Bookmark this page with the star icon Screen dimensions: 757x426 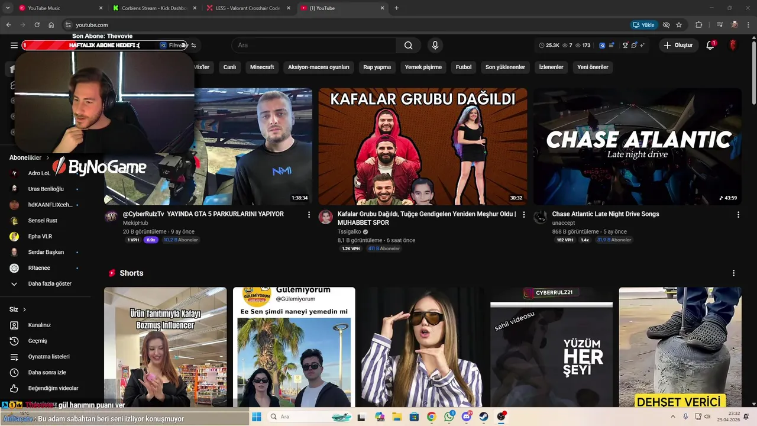click(679, 25)
